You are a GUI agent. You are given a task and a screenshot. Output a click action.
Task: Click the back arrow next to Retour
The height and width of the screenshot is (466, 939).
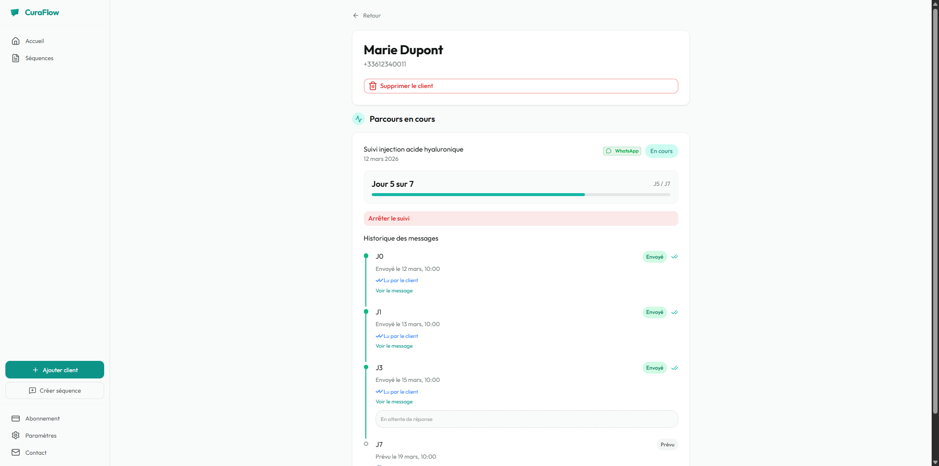click(356, 15)
